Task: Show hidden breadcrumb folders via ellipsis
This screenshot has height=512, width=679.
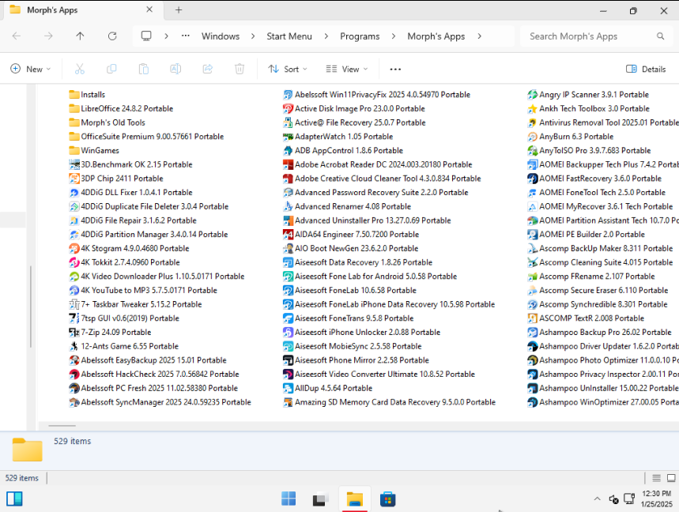Action: click(x=185, y=36)
